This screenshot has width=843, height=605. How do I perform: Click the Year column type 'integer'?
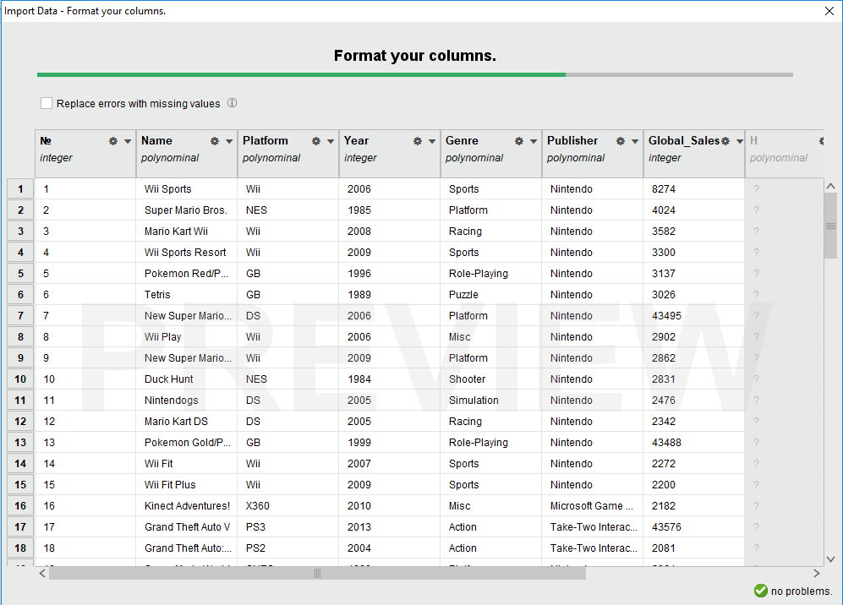click(x=360, y=158)
